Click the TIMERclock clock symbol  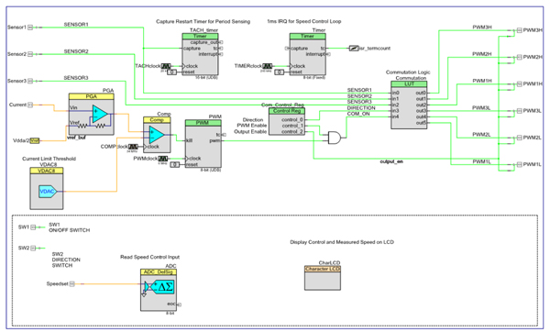pos(268,66)
